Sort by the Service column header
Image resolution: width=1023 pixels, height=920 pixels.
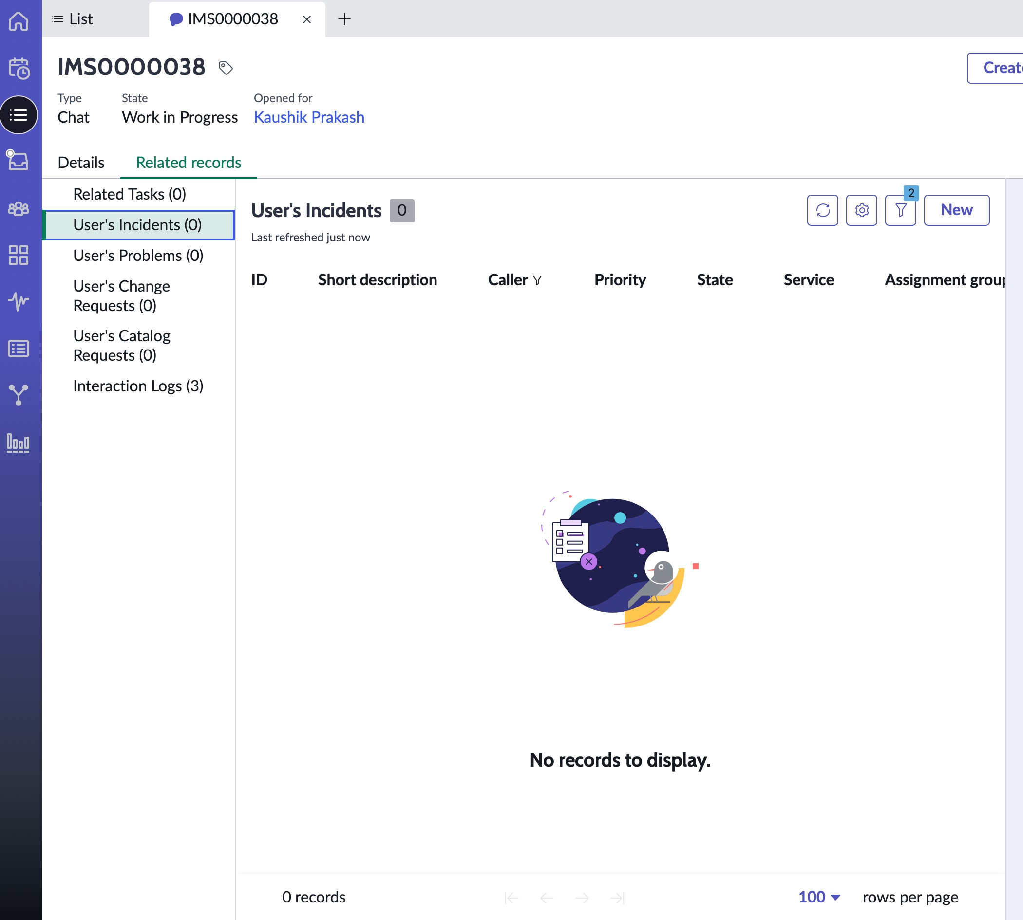809,279
